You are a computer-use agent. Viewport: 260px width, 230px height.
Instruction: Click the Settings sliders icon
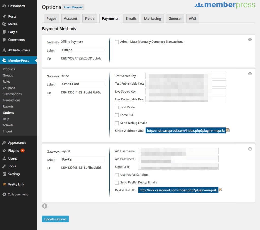coord(4,174)
